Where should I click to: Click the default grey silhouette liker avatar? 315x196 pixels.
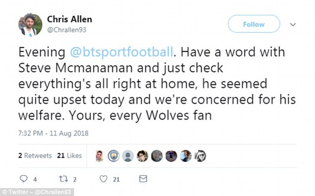(x=128, y=156)
